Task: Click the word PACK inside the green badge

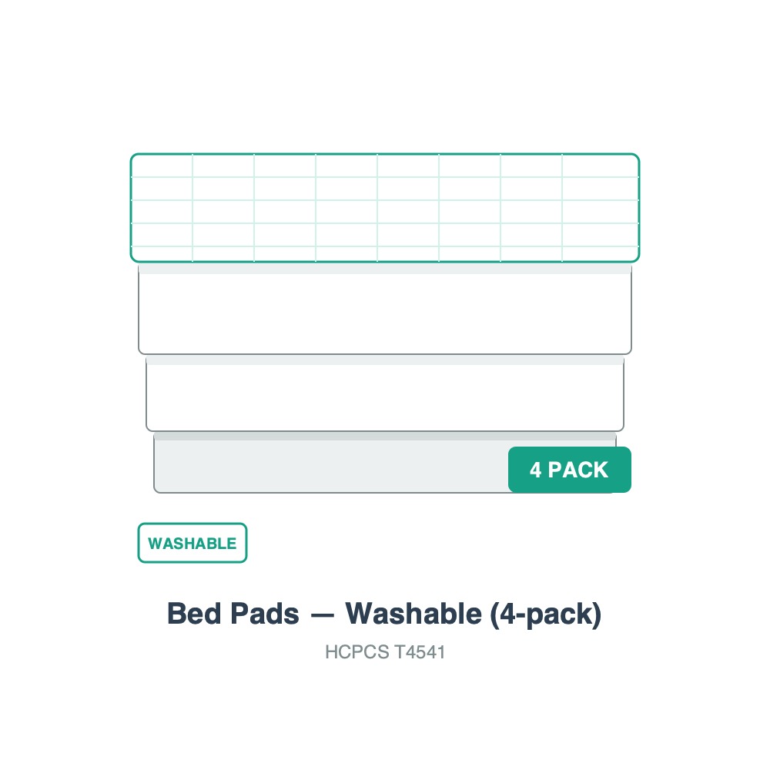Action: click(578, 470)
